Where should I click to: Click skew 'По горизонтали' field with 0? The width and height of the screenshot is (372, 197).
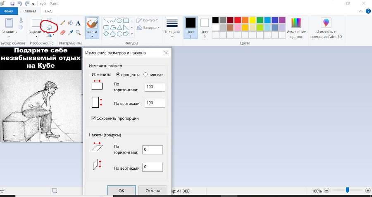click(x=153, y=150)
